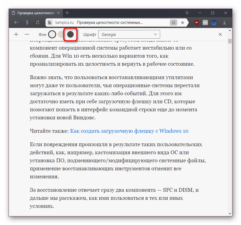This screenshot has width=241, height=225.
Task: Open the Georgia font dropdown
Action: pos(129,34)
